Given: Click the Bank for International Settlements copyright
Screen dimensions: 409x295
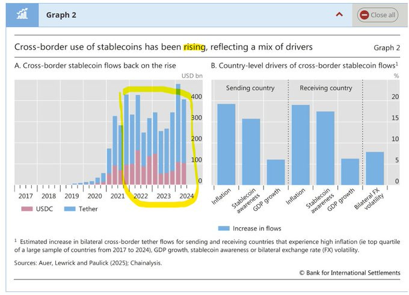Looking at the screenshot, I should tap(350, 273).
